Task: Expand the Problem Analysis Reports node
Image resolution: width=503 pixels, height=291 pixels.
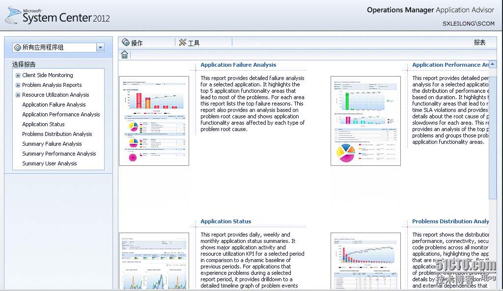Action: (18, 85)
